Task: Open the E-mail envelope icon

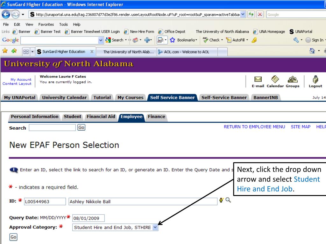Action: pos(258,79)
